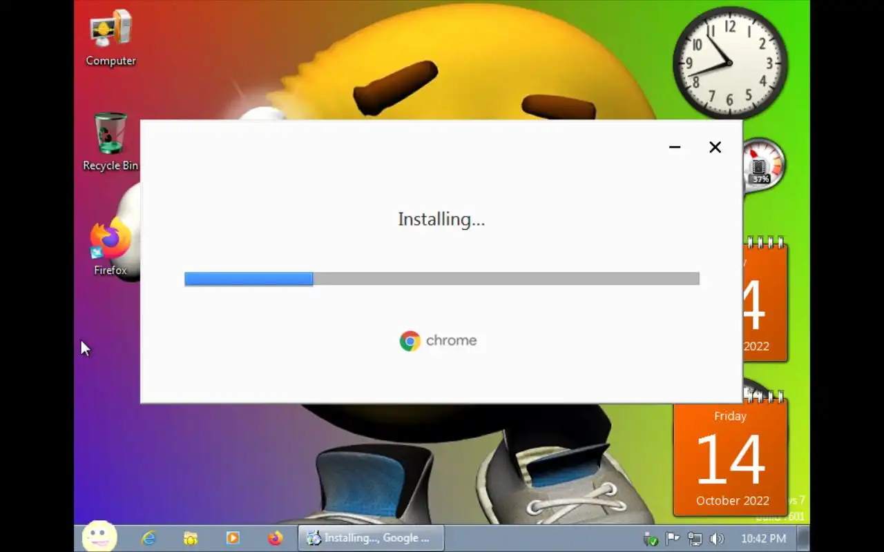The image size is (884, 552).
Task: Open Windows Explorer folder on taskbar
Action: click(x=191, y=538)
